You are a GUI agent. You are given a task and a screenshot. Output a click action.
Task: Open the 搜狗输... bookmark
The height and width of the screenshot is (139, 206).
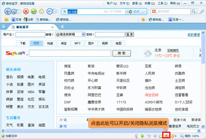[x=44, y=19]
